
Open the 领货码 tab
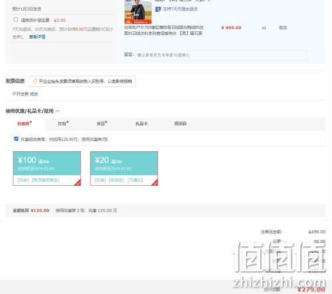click(x=180, y=123)
